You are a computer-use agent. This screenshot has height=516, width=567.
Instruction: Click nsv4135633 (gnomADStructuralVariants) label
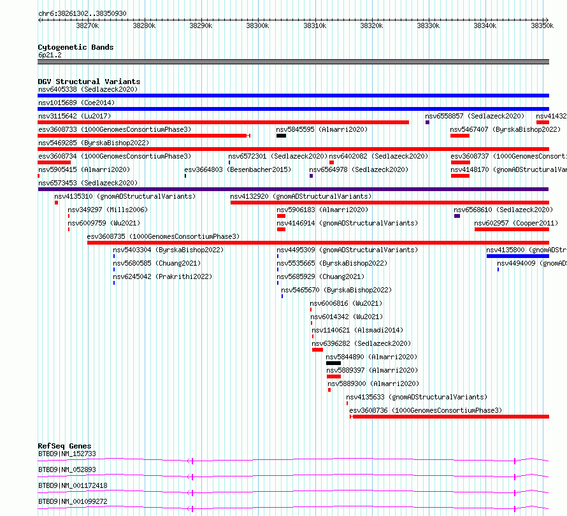[x=417, y=397]
